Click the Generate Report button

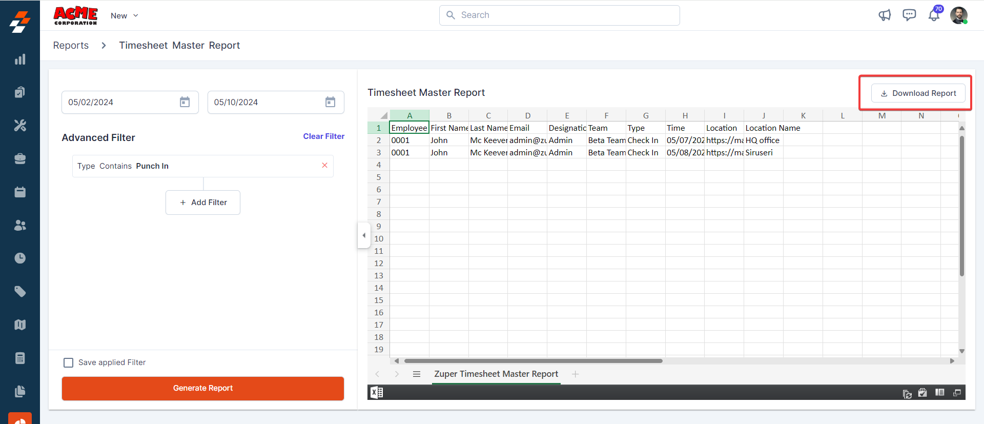203,388
